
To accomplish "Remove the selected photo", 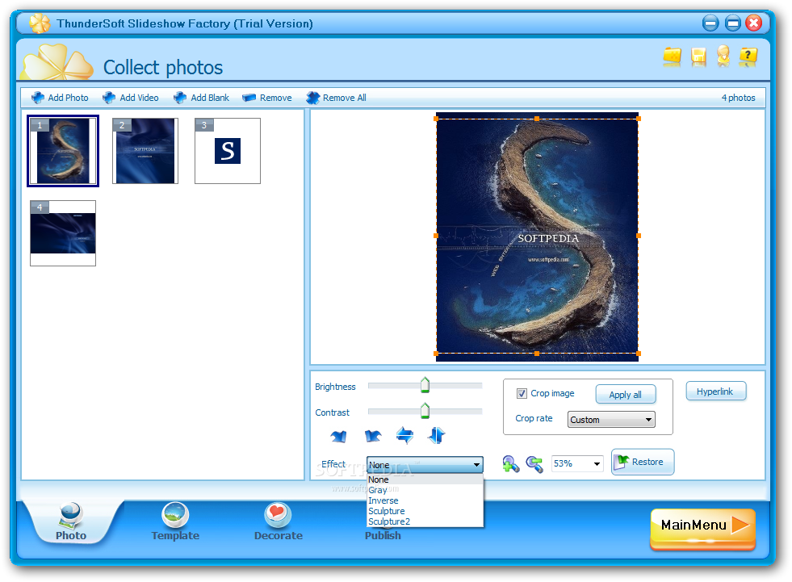I will (267, 98).
